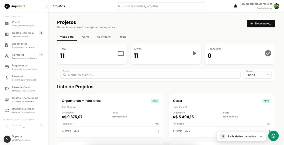Click the Gestão Comercial count badge 0

coord(41,33)
